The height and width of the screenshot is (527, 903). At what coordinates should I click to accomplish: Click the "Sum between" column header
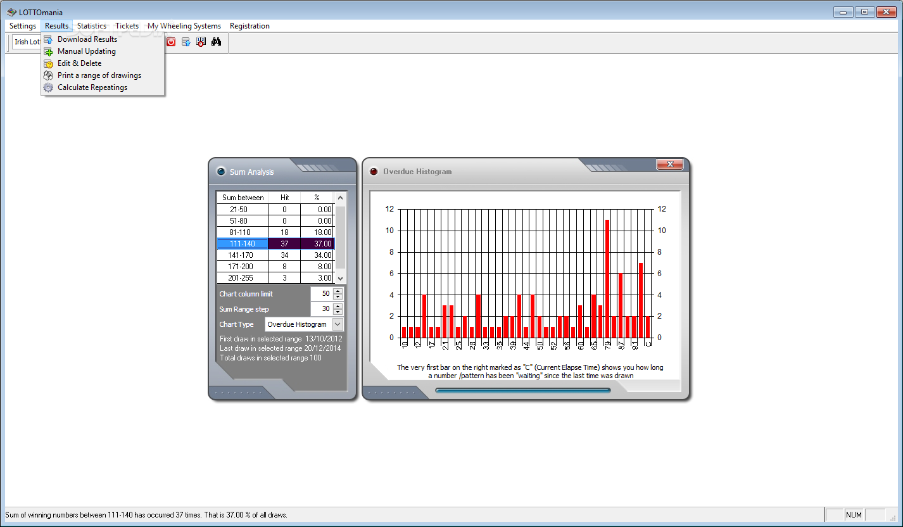[x=243, y=198]
